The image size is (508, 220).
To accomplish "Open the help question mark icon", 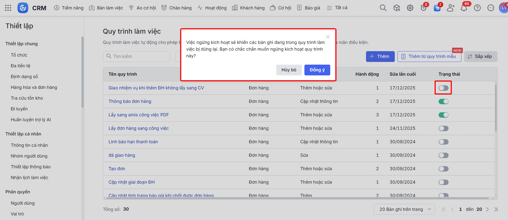I will 477,8.
